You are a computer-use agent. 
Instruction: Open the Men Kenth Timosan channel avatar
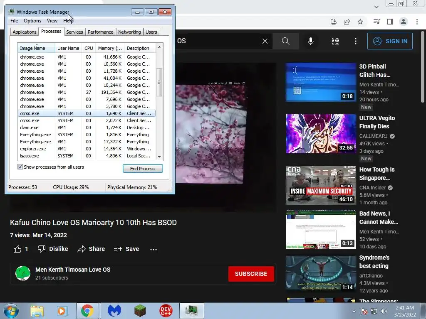tap(23, 273)
